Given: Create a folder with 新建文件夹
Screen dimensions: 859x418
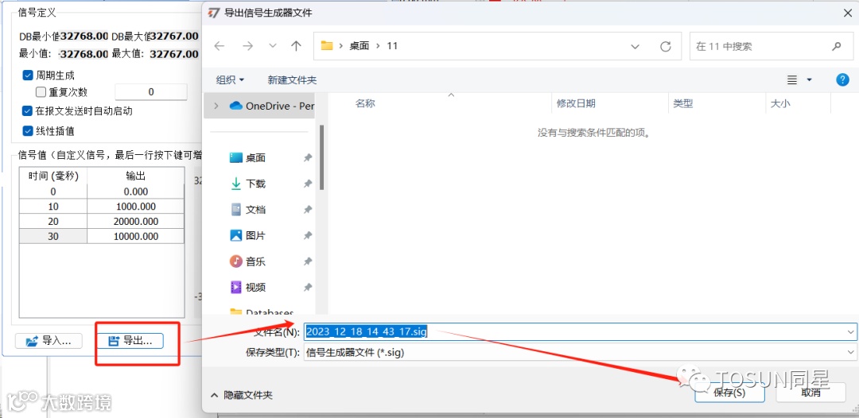Looking at the screenshot, I should 292,80.
